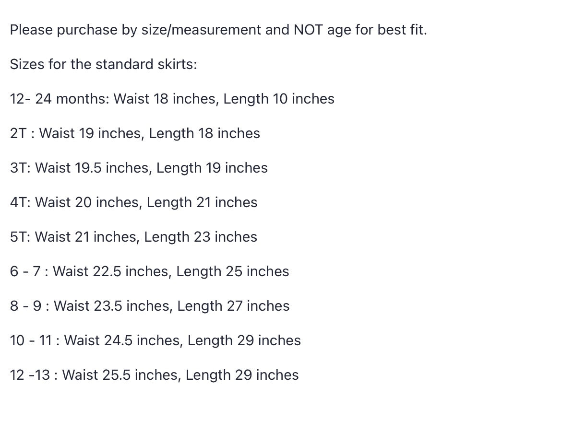Click the 6 - 7 size measurement line
Viewport: 574px width, 421px height.
[149, 271]
